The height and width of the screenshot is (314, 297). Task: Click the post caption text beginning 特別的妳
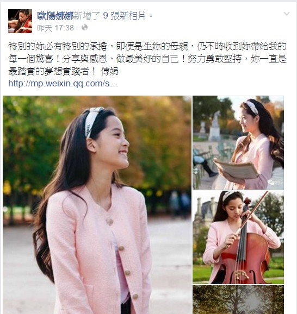click(x=147, y=59)
